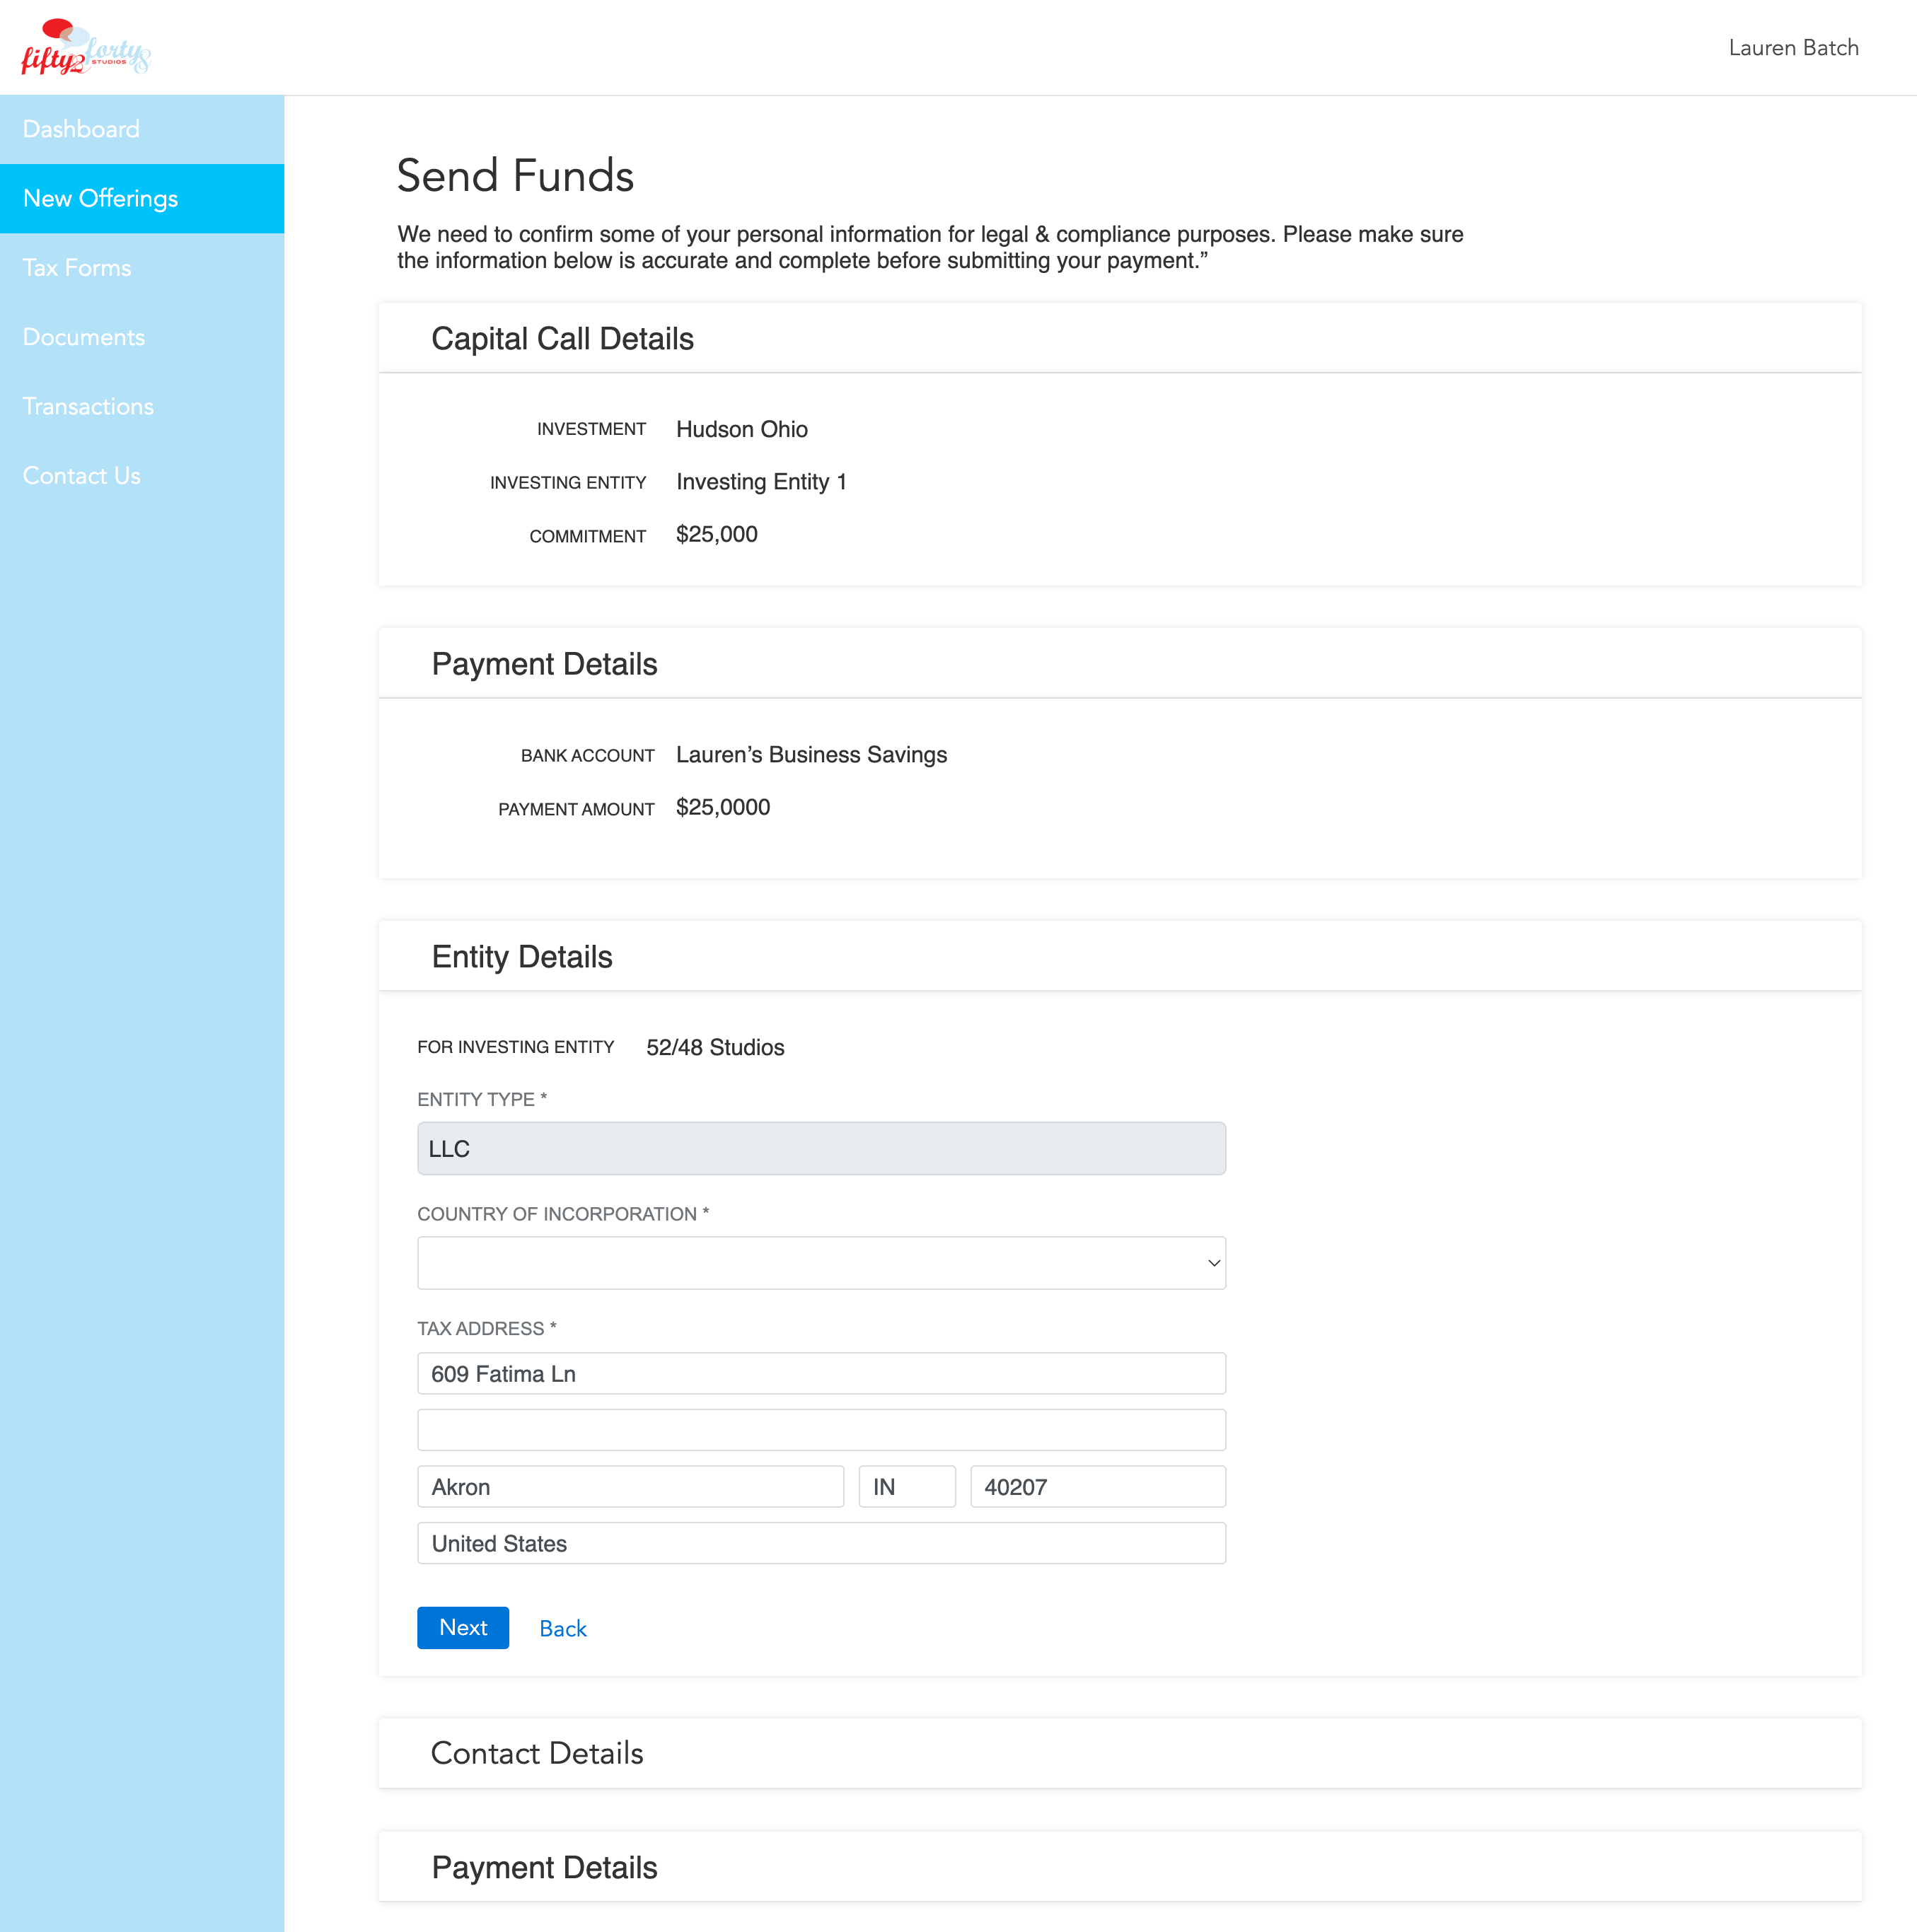Open the Contact Us page
The height and width of the screenshot is (1932, 1917).
82,476
